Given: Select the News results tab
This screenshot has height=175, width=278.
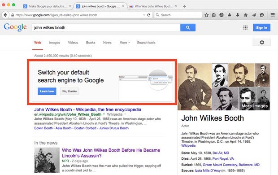Looking at the screenshot, I should (x=107, y=43).
